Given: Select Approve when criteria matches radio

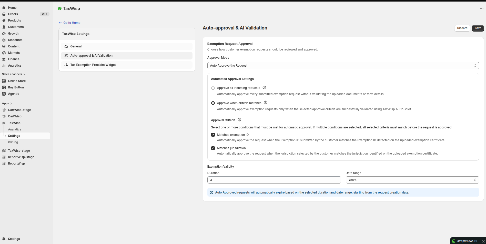Looking at the screenshot, I should [213, 103].
